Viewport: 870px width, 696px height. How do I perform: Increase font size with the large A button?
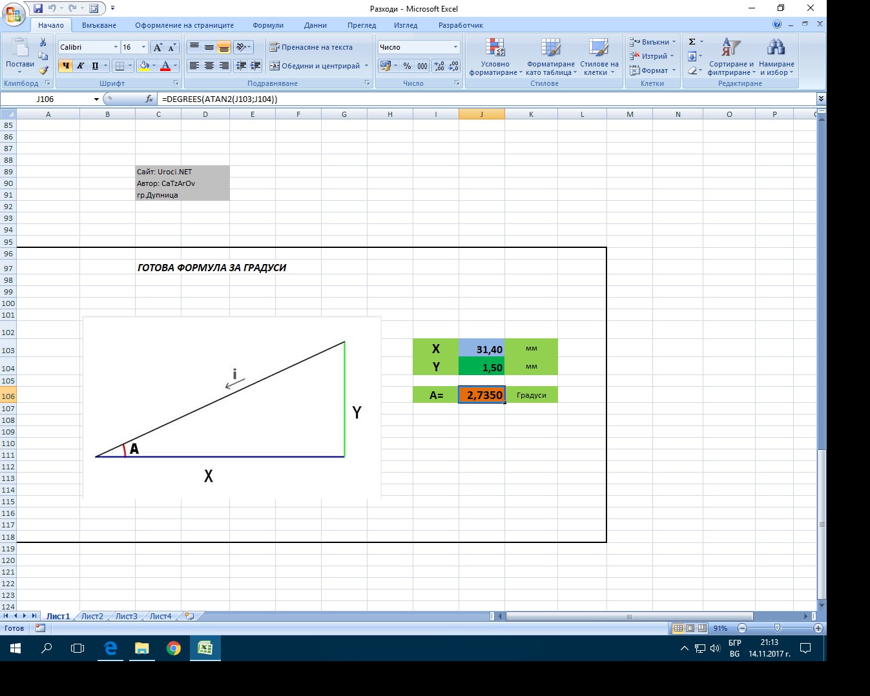click(x=158, y=47)
